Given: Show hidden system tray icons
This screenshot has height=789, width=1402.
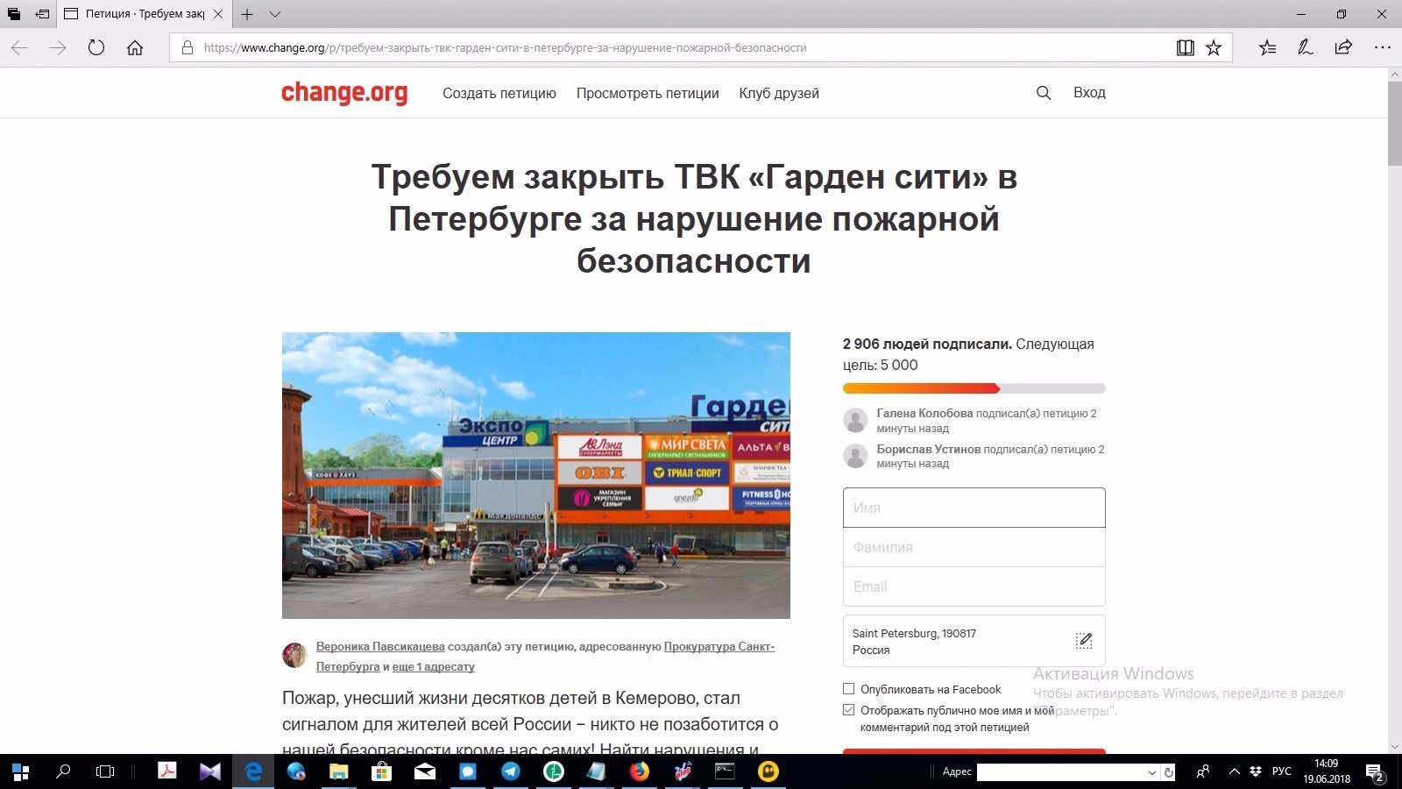Looking at the screenshot, I should pos(1234,771).
